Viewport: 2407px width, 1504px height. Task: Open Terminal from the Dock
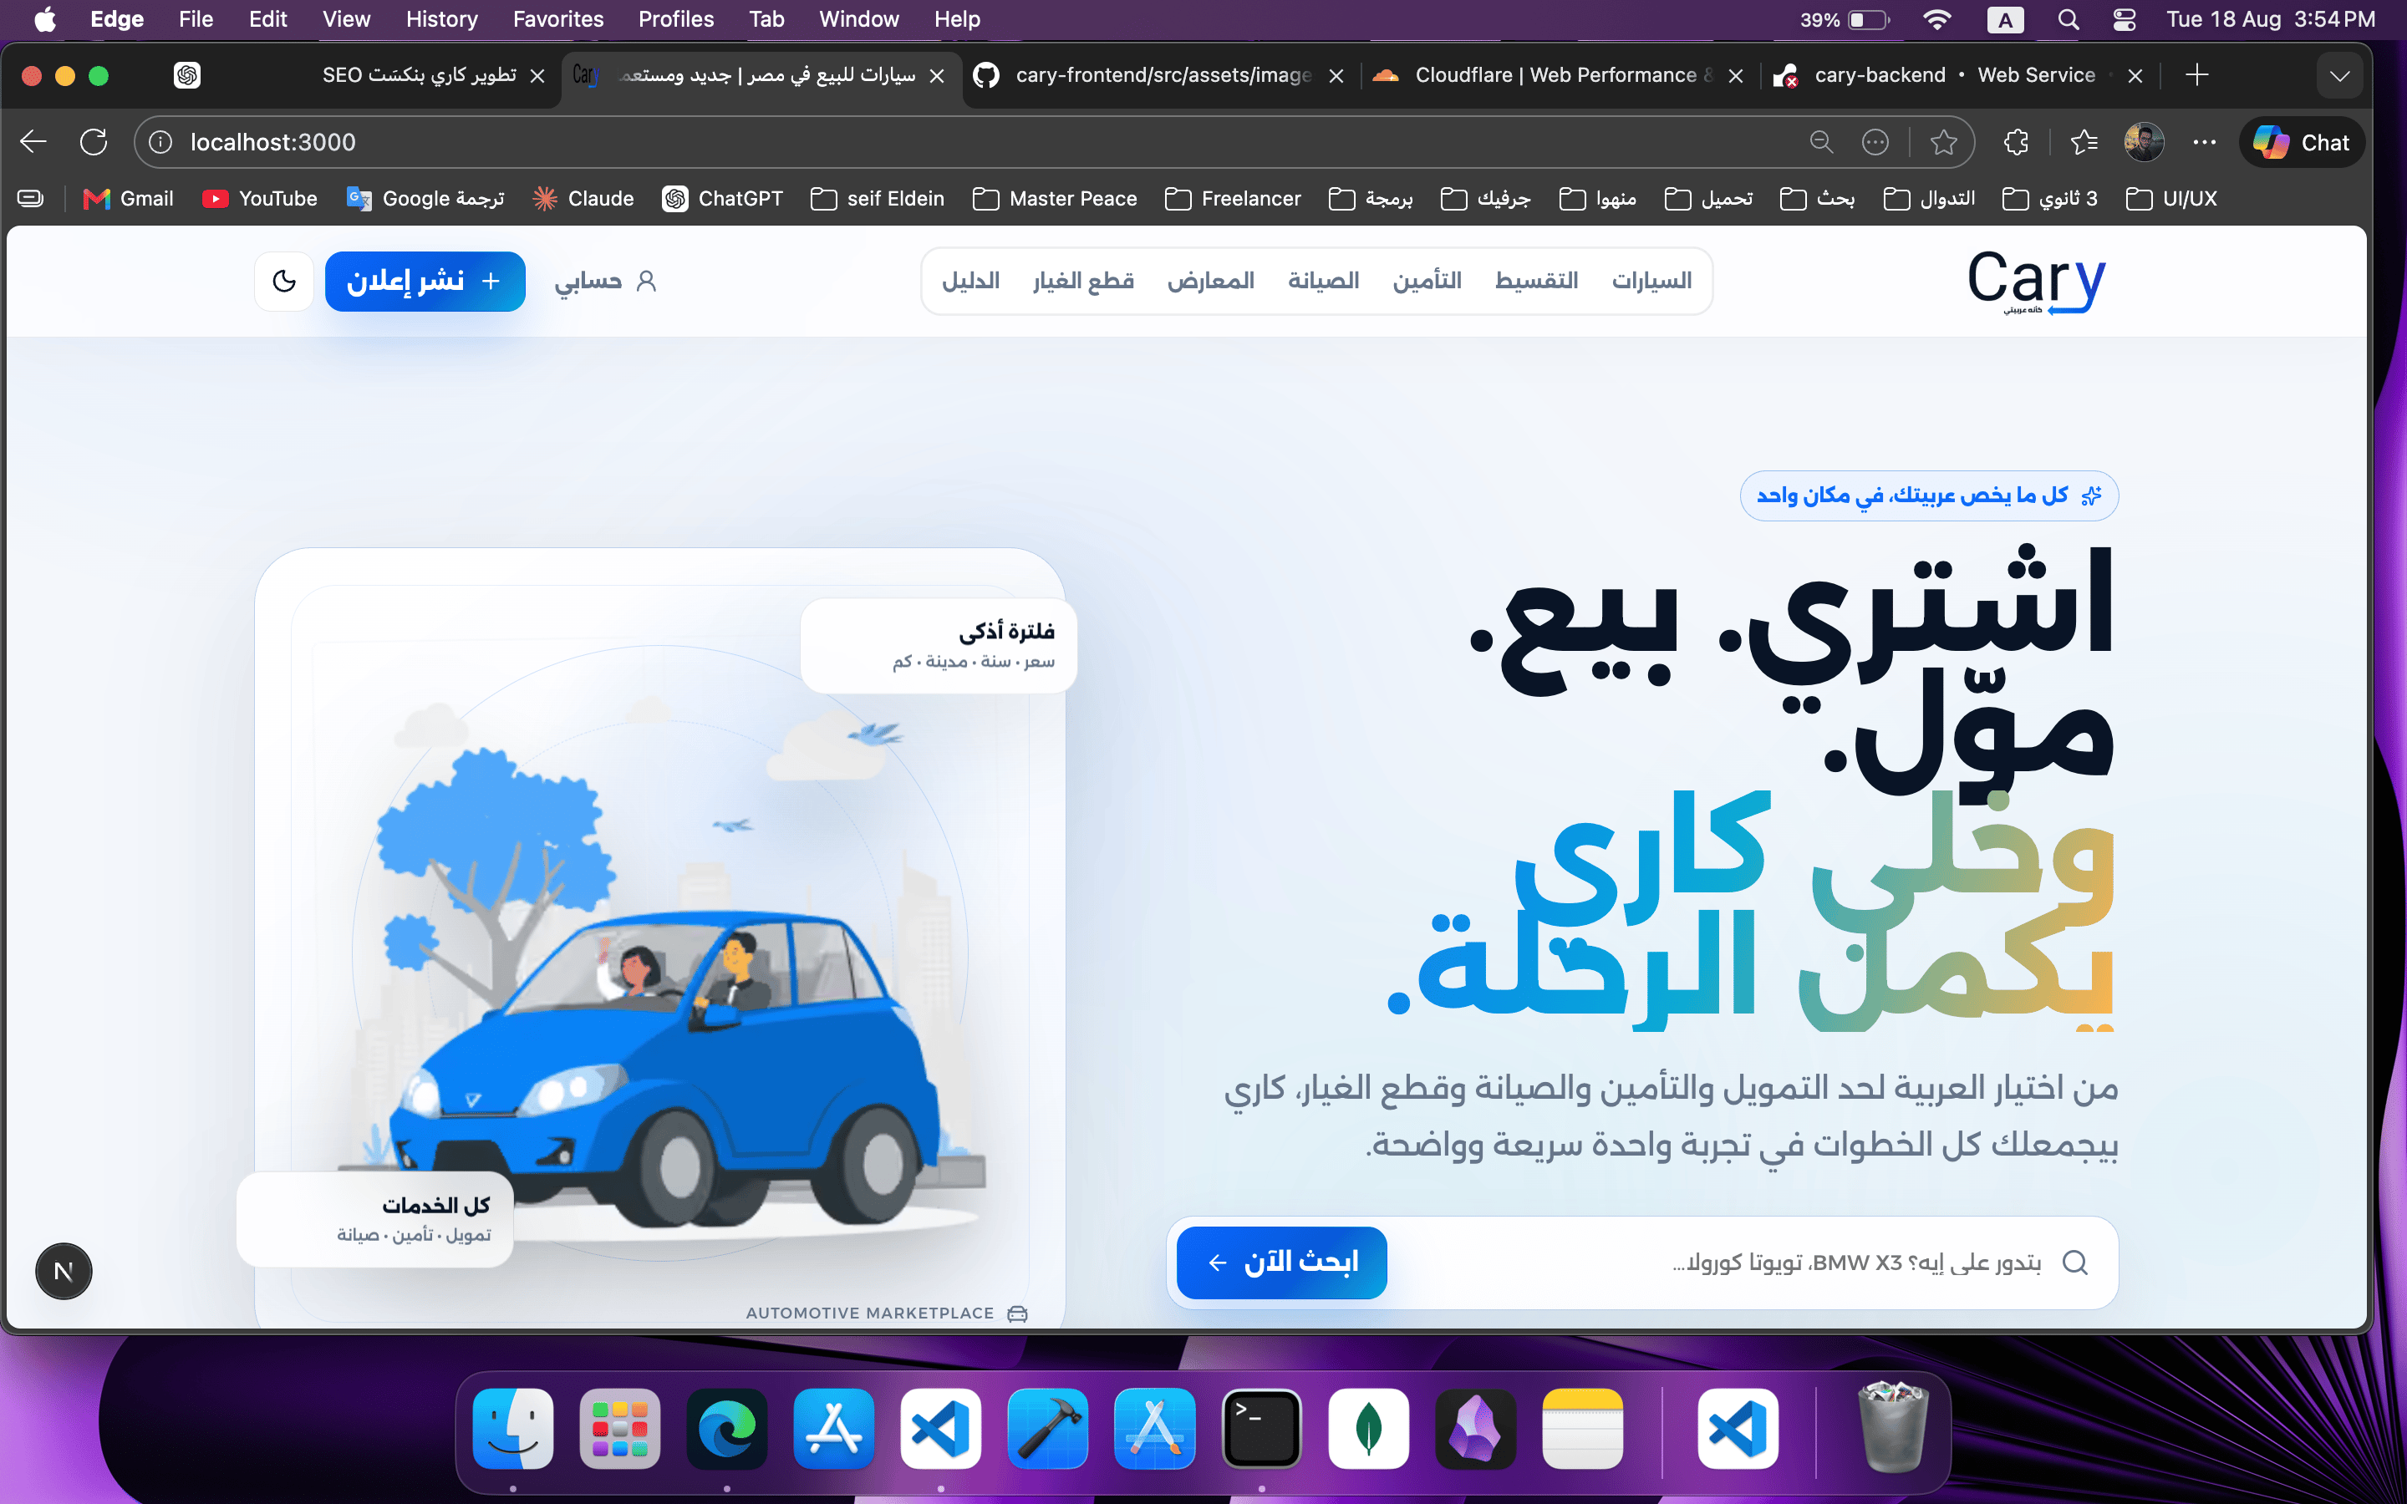coord(1261,1429)
